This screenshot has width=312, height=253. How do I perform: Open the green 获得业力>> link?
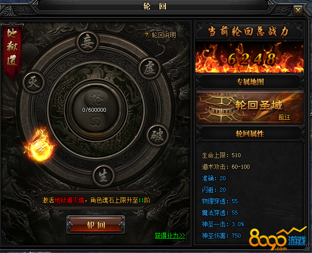170,236
